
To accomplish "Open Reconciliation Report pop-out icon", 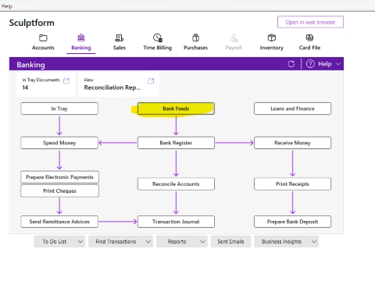I will point(151,81).
